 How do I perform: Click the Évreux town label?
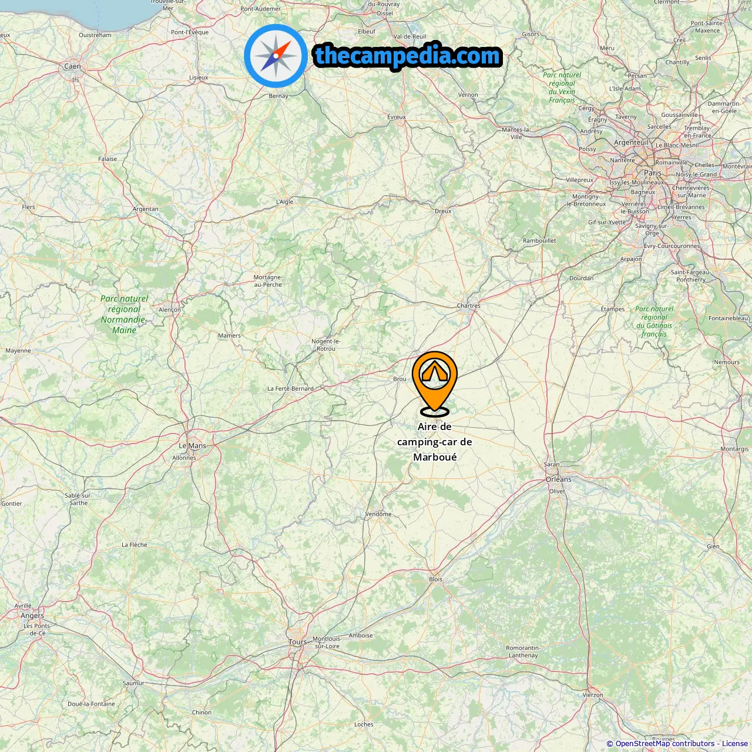tap(397, 117)
